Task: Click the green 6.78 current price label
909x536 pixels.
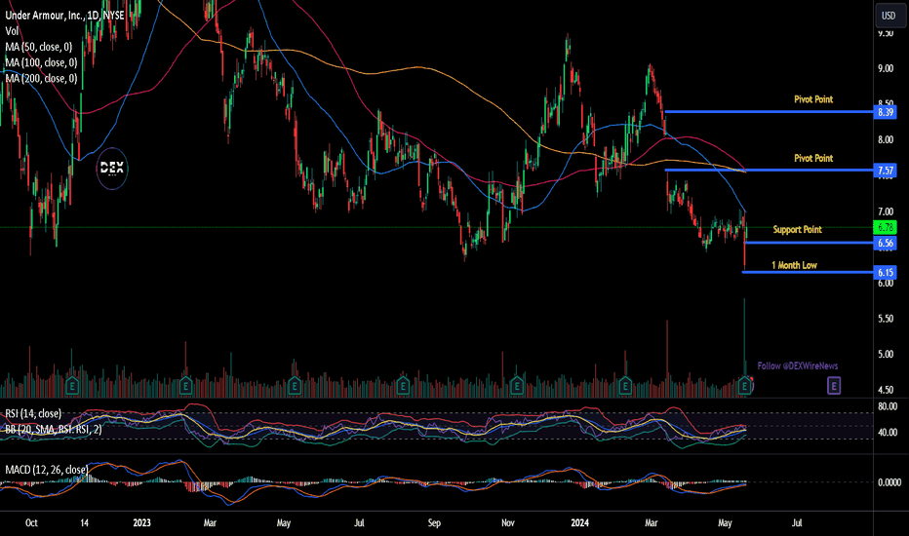Action: click(x=886, y=227)
